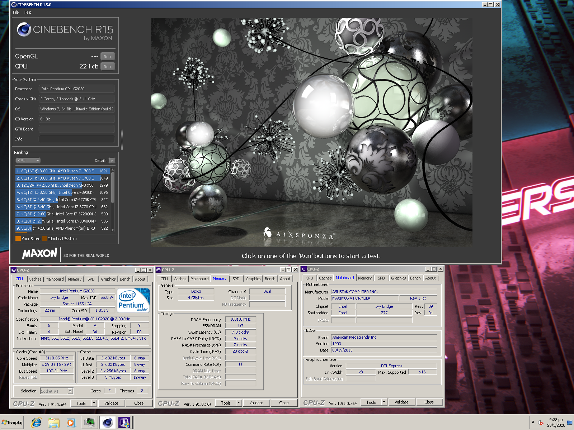Viewport: 574px width, 430px height.
Task: Click the Show Desktop icon in system tray
Action: click(570, 423)
